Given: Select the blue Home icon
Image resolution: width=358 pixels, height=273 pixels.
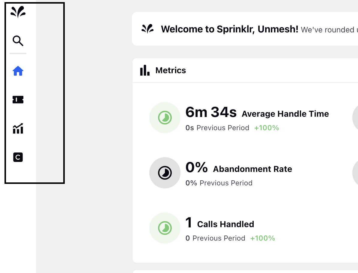Looking at the screenshot, I should [x=18, y=71].
